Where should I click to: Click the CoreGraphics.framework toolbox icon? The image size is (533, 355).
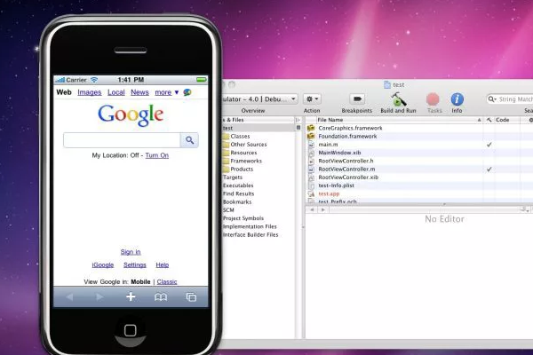[x=311, y=128]
